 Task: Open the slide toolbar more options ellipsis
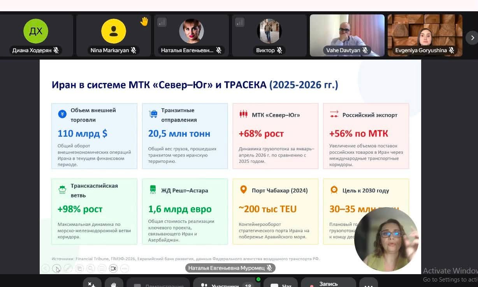point(125,268)
